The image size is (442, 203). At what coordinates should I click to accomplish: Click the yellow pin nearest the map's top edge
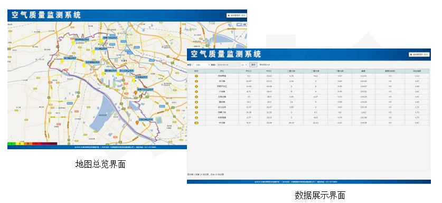pyautogui.click(x=101, y=41)
